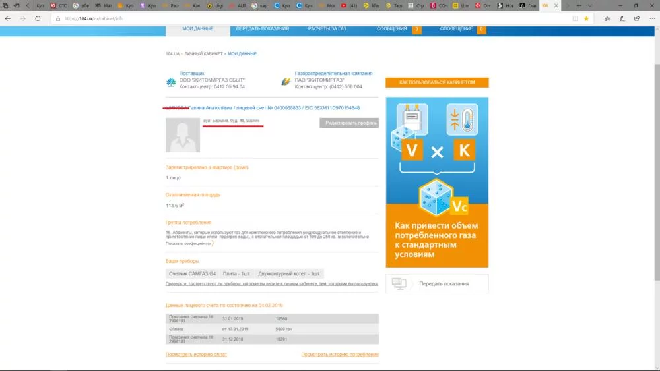Switch to the ПЕРЕДАТЬ ПОКАЗАНИЯ tab
Screen dimensions: 660x371
[x=262, y=29]
